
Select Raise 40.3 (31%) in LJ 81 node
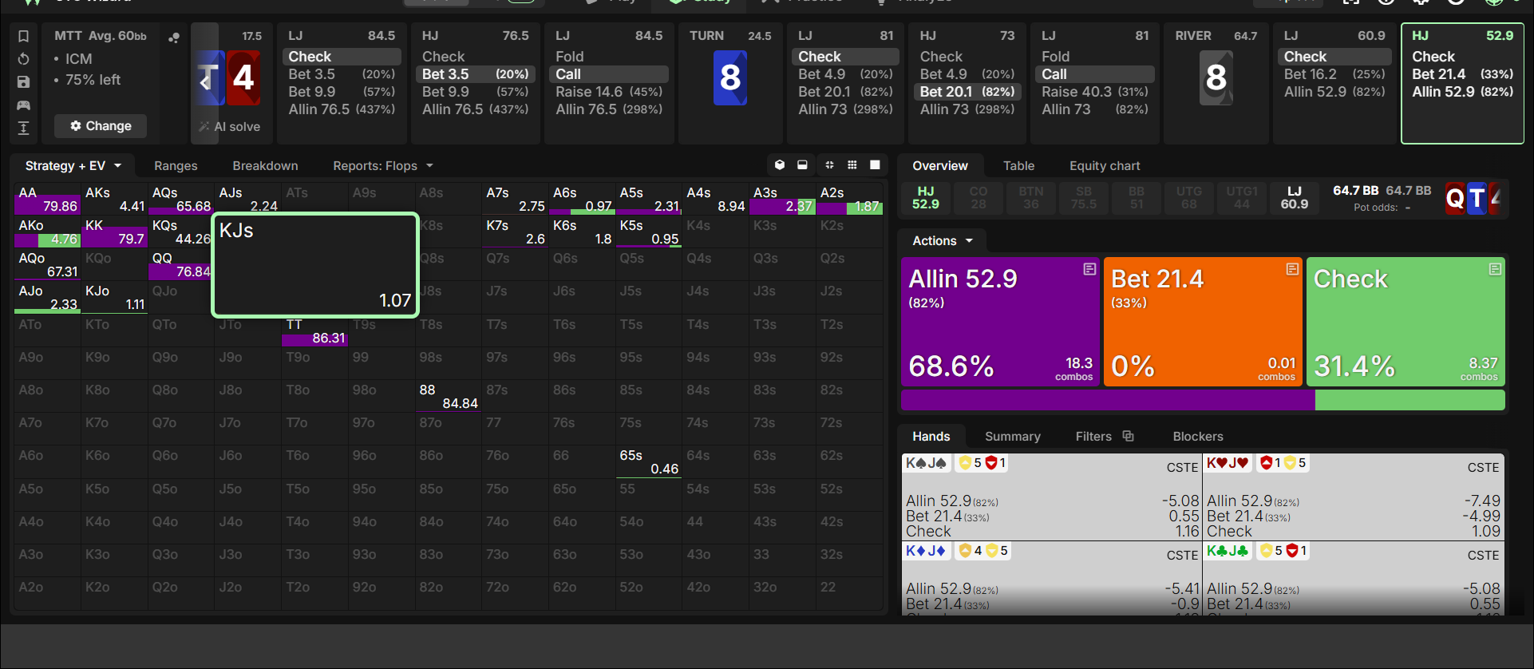(x=1094, y=92)
